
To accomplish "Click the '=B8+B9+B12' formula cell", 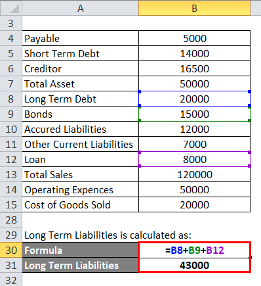I will (194, 250).
